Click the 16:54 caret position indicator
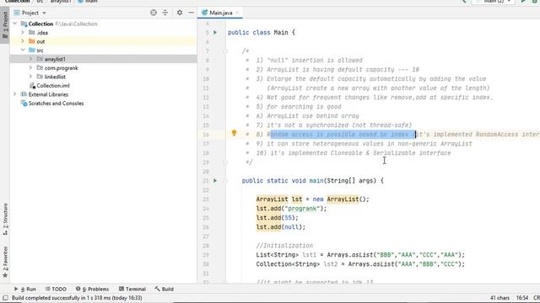The width and height of the screenshot is (540, 303). tap(522, 298)
